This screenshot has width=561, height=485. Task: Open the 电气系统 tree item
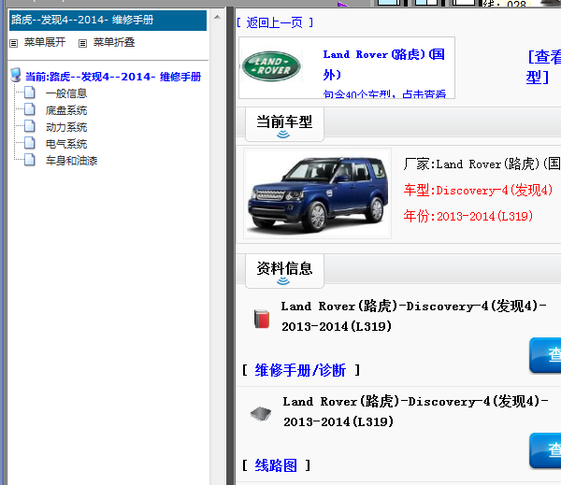tap(66, 144)
